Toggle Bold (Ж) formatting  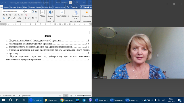coord(4,15)
